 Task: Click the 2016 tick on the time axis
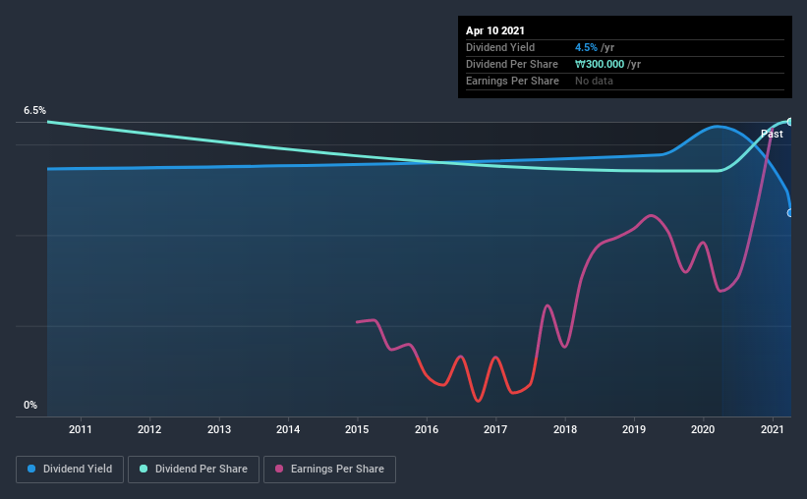pos(427,429)
